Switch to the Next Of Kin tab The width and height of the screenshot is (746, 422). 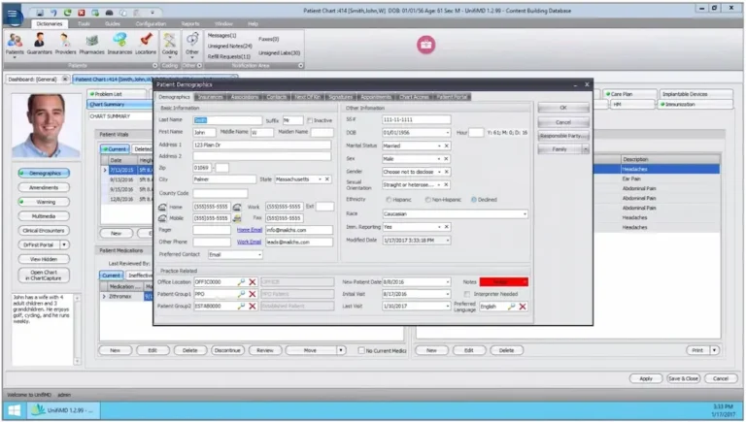point(307,97)
